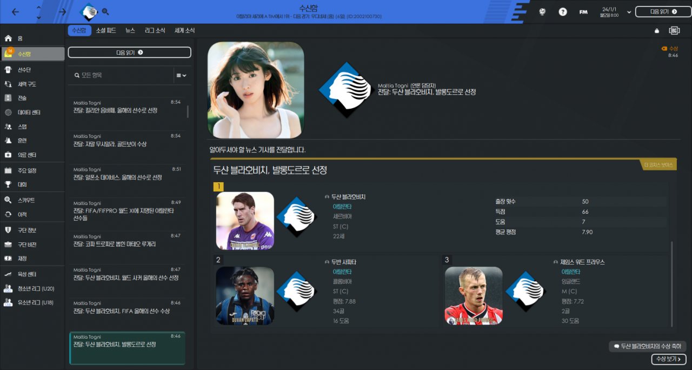The width and height of the screenshot is (692, 370).
Task: Click 더 코치스 보이스 source label
Action: click(x=659, y=165)
